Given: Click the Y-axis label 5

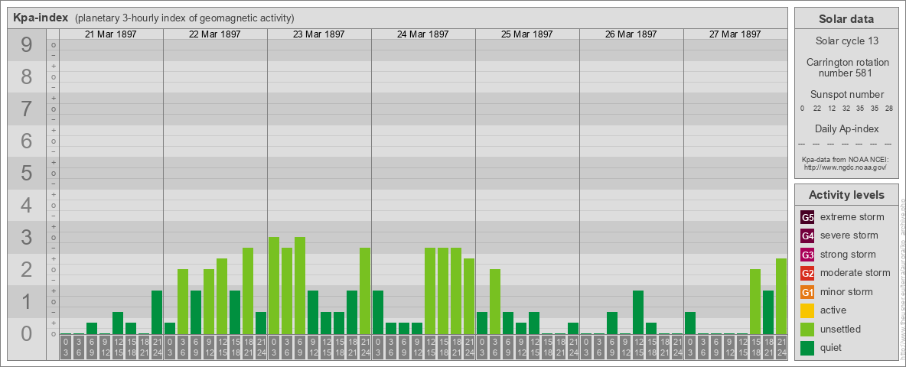Looking at the screenshot, I should tap(27, 173).
